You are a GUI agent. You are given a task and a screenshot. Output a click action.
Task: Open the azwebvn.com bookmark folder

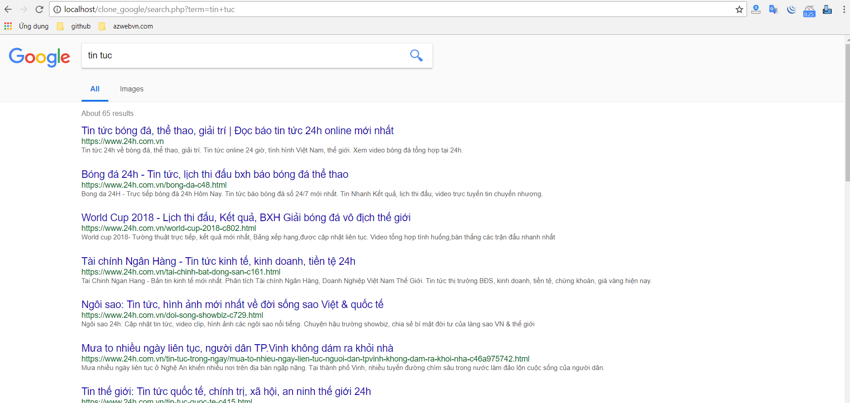[126, 26]
